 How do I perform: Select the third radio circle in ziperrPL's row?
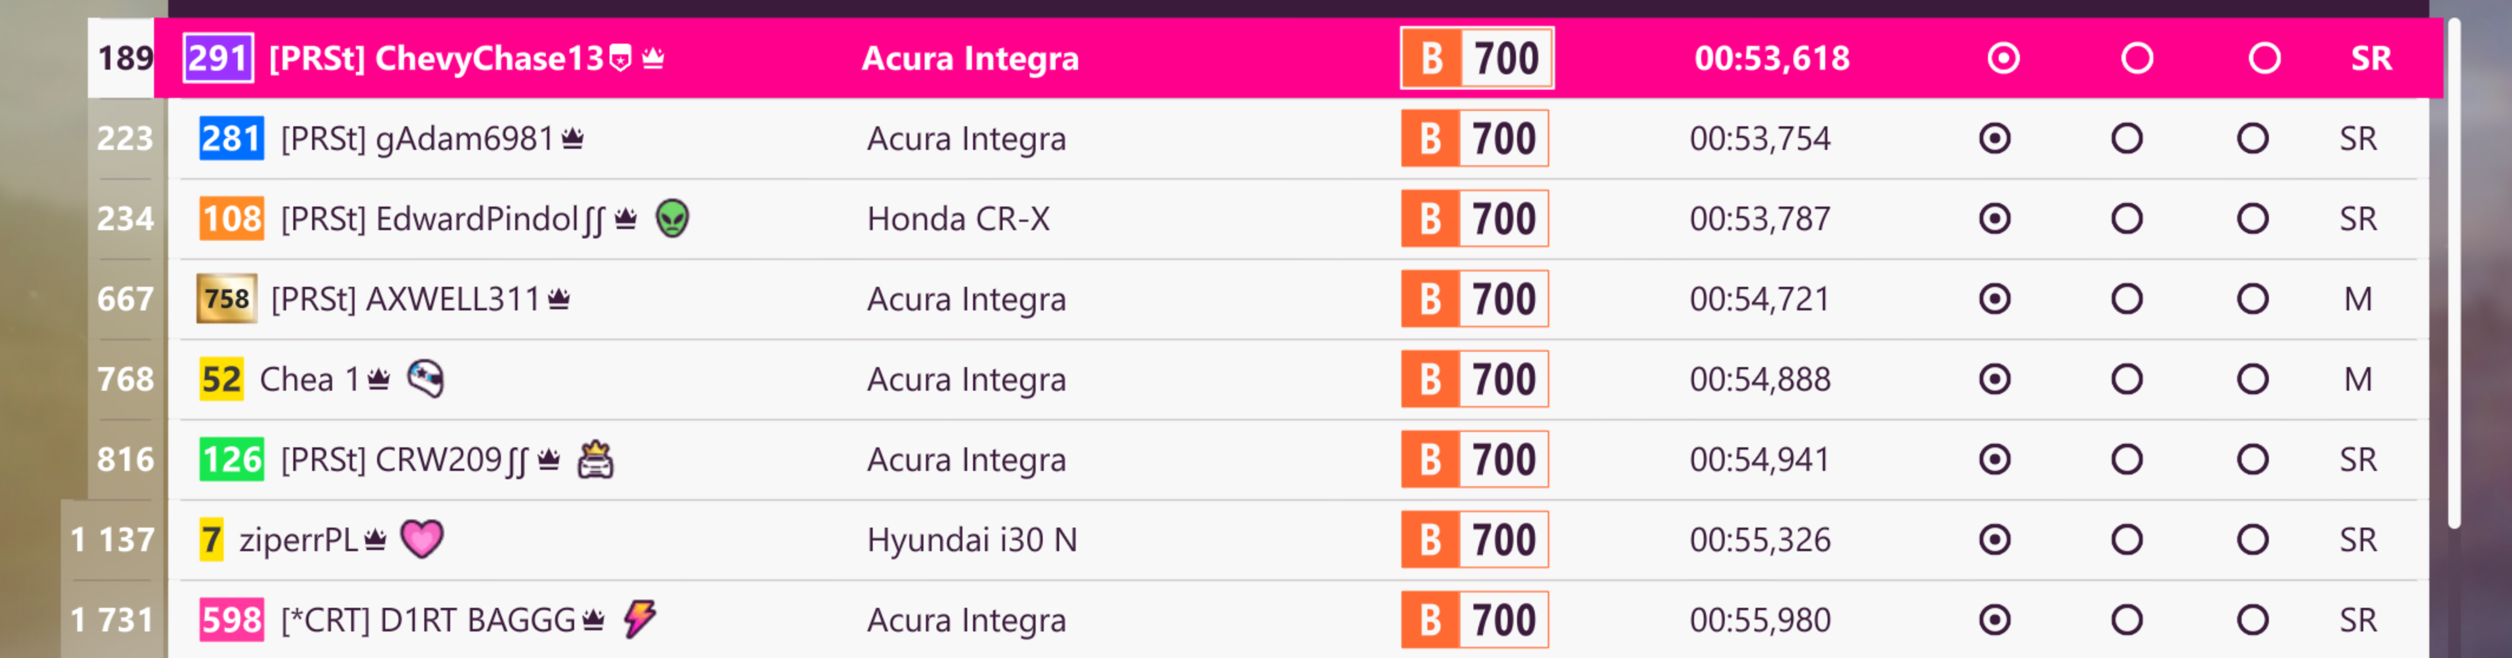pyautogui.click(x=2252, y=539)
